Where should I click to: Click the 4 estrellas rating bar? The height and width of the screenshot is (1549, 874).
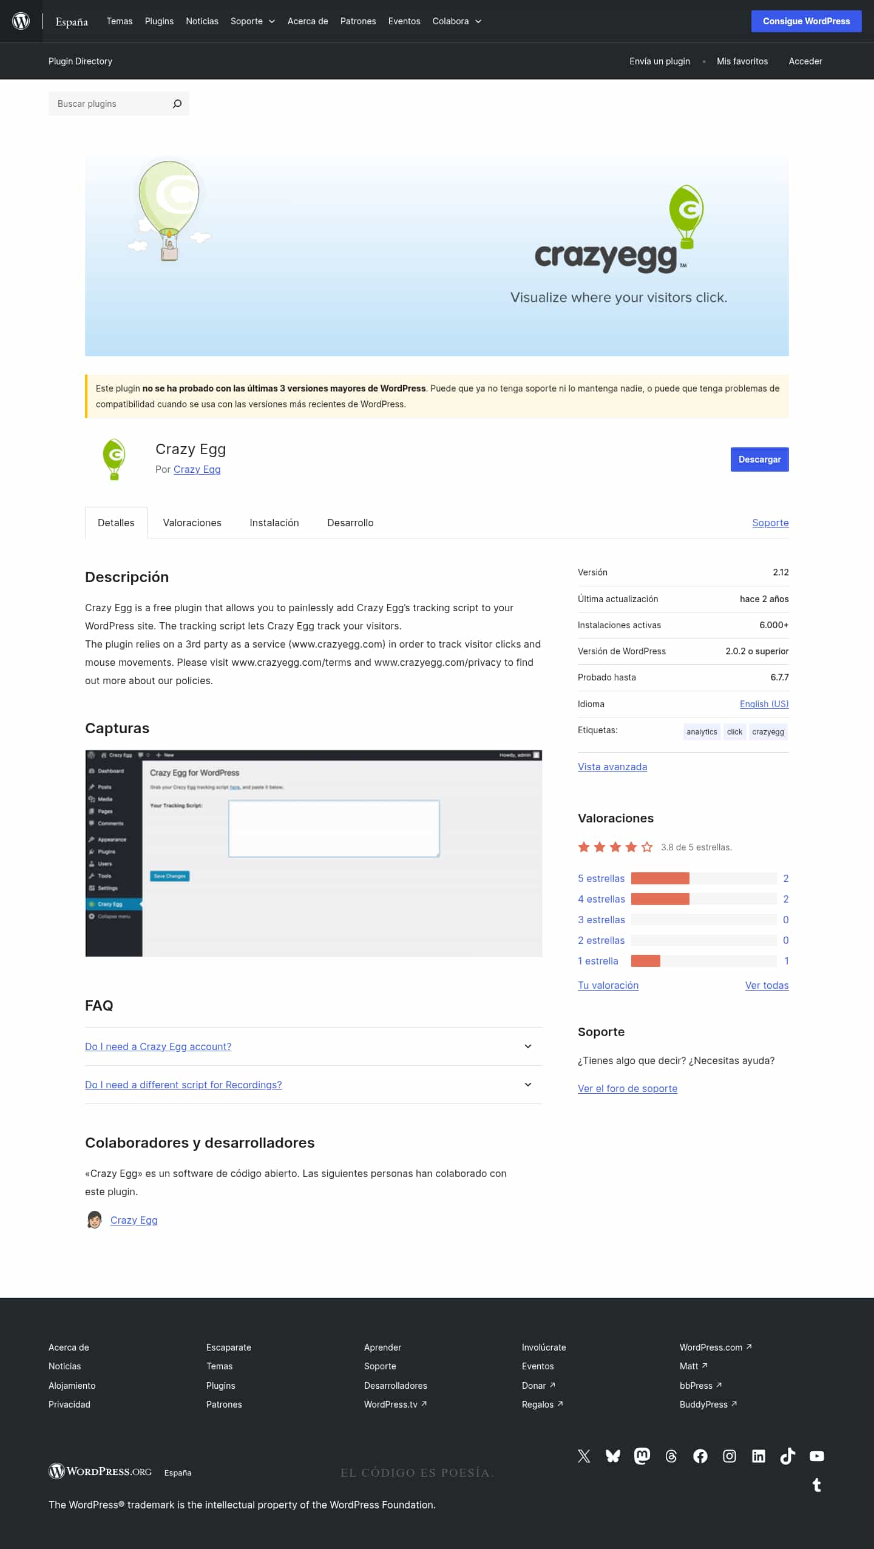pyautogui.click(x=704, y=899)
